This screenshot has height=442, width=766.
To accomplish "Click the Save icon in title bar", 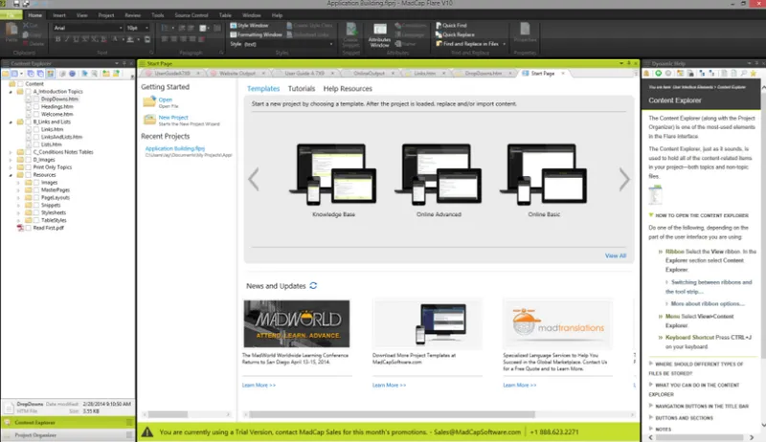I will point(16,4).
